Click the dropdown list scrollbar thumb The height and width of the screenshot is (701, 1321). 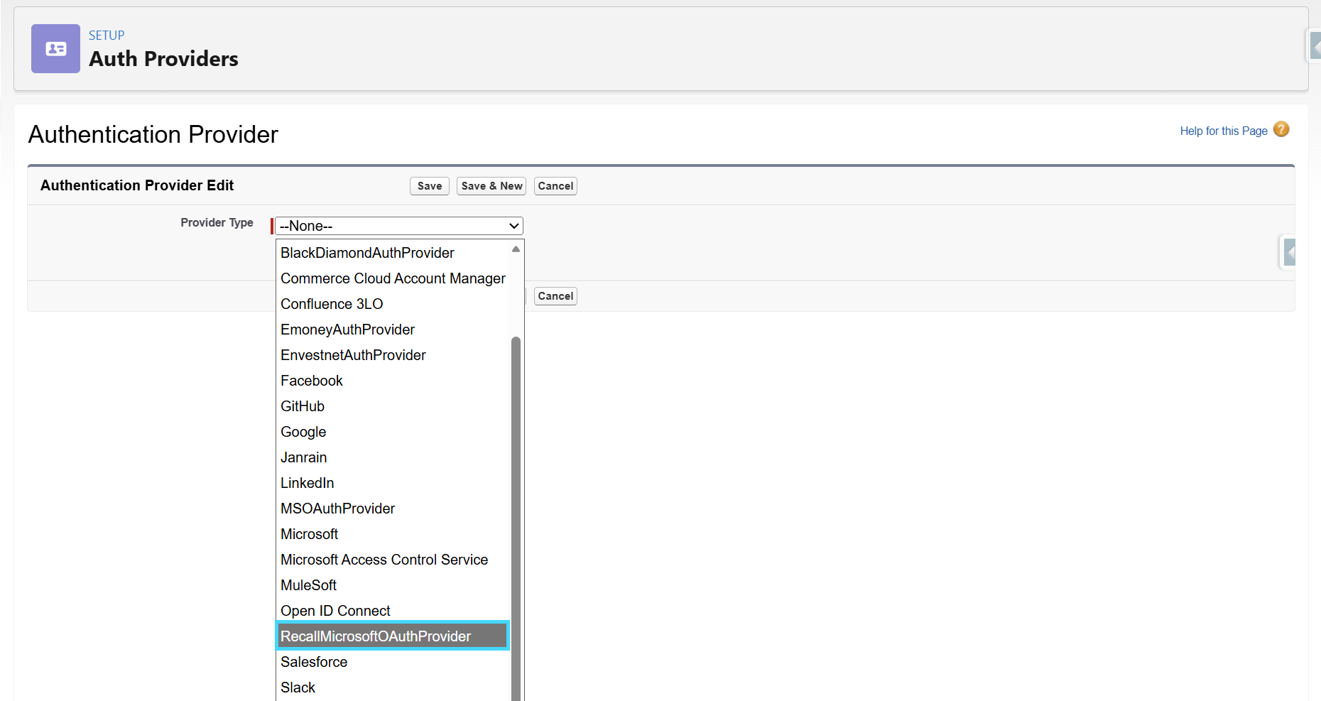[x=516, y=518]
